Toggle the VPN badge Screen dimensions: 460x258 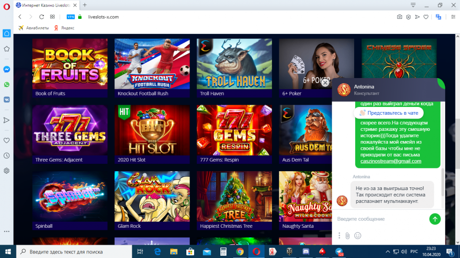[71, 17]
